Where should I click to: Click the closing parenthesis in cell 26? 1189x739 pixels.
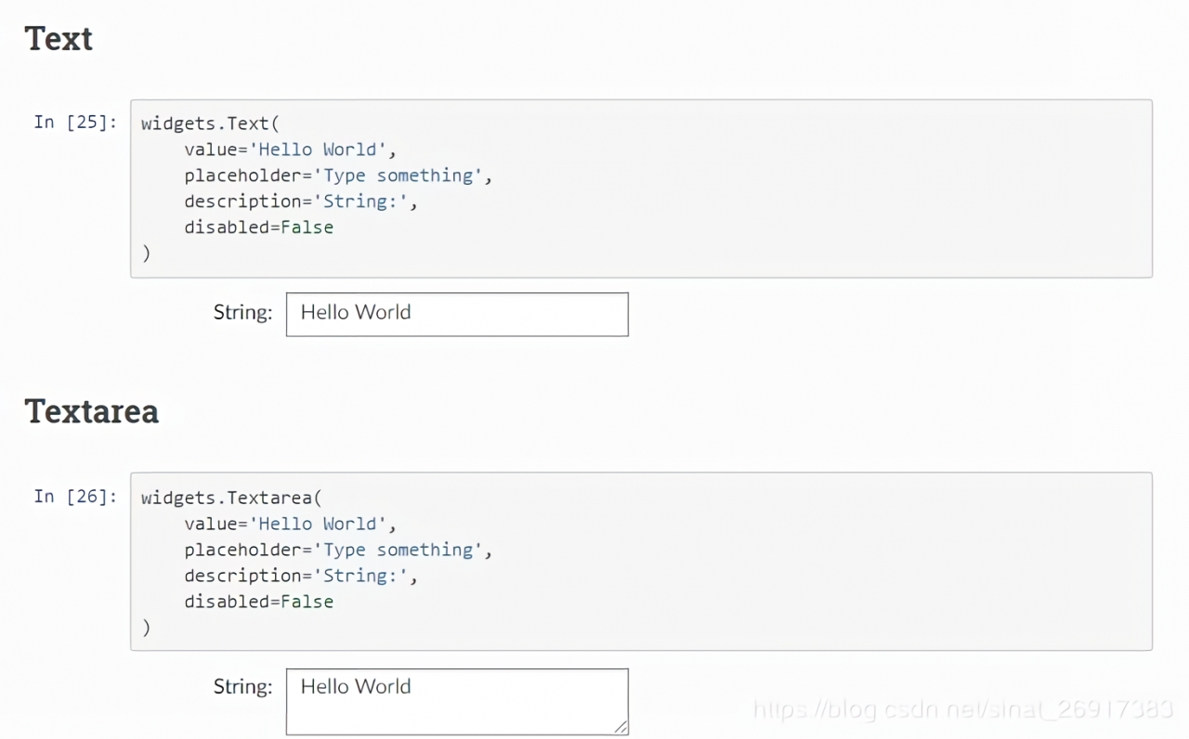146,628
